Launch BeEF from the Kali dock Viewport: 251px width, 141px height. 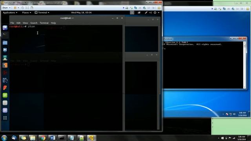pyautogui.click(x=5, y=80)
